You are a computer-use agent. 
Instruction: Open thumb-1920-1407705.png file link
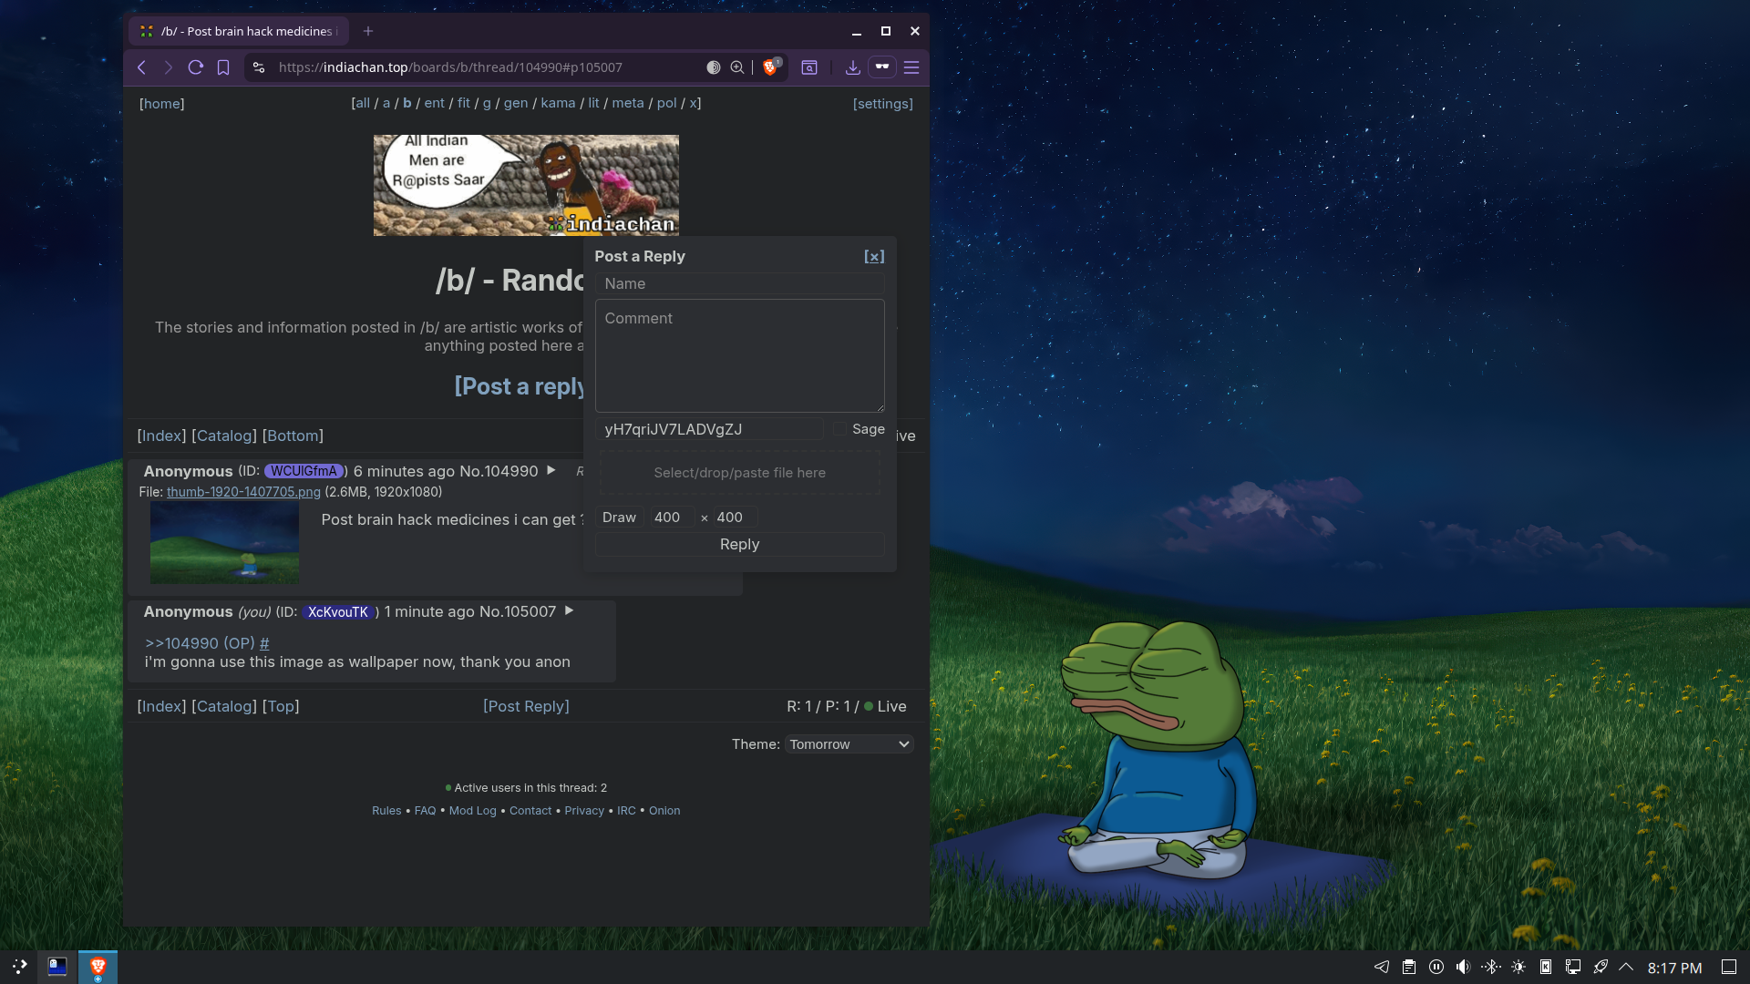[x=243, y=492]
